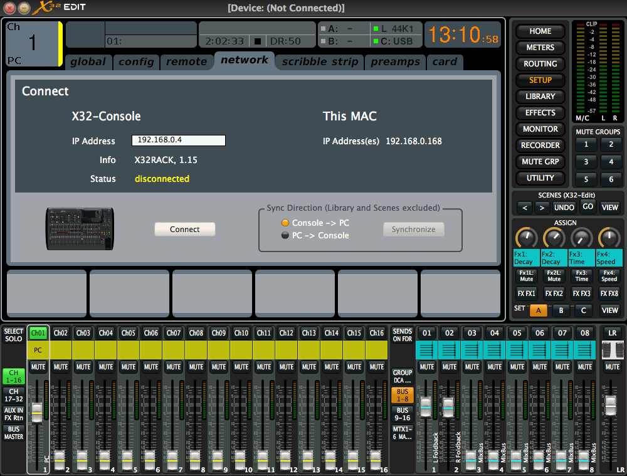Click the FX FX8 assign button

[609, 294]
